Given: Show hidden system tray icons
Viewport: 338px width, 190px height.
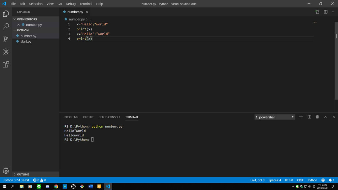Looking at the screenshot, I should coord(293,187).
